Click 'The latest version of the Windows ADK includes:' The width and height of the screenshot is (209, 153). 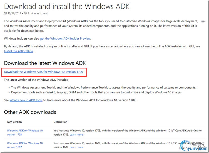pyautogui.click(x=36, y=80)
